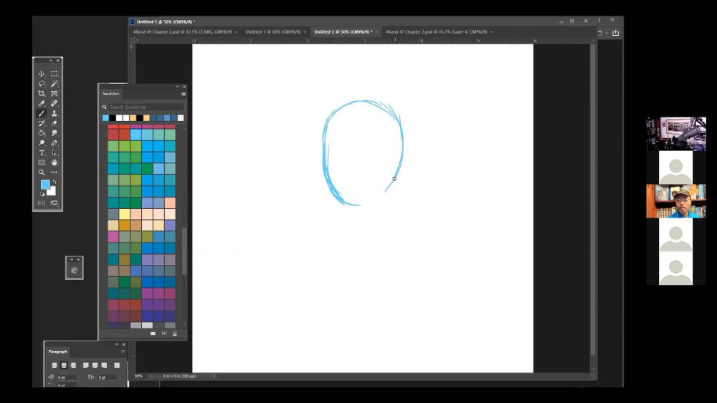Screen dimensions: 717x403
Task: Enable center text alignment in Paragraph panel
Action: point(63,365)
